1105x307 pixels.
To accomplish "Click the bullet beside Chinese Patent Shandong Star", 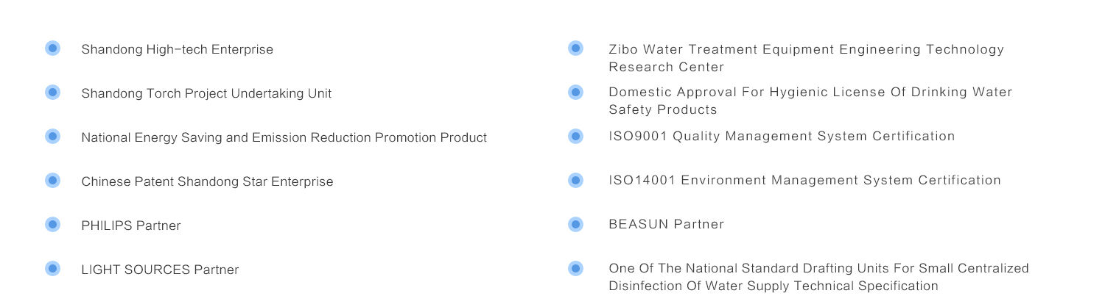I will pos(52,181).
